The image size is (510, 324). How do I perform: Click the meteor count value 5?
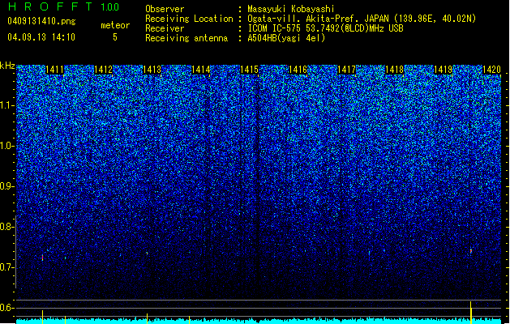coord(115,37)
